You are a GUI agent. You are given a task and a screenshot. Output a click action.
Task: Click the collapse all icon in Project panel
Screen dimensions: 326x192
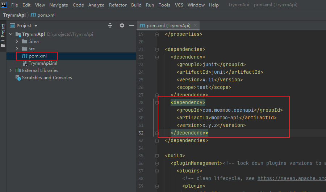110,26
